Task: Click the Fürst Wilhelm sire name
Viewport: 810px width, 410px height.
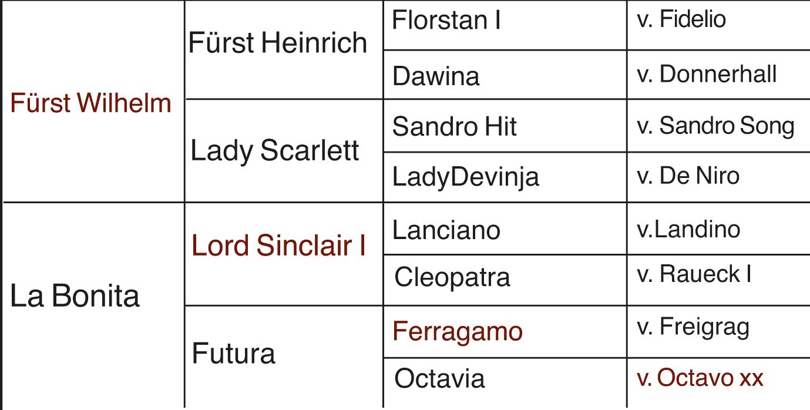Action: coord(91,104)
